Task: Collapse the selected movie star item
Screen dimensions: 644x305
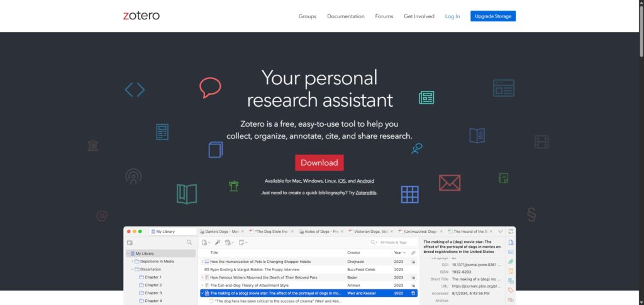Action: 202,294
